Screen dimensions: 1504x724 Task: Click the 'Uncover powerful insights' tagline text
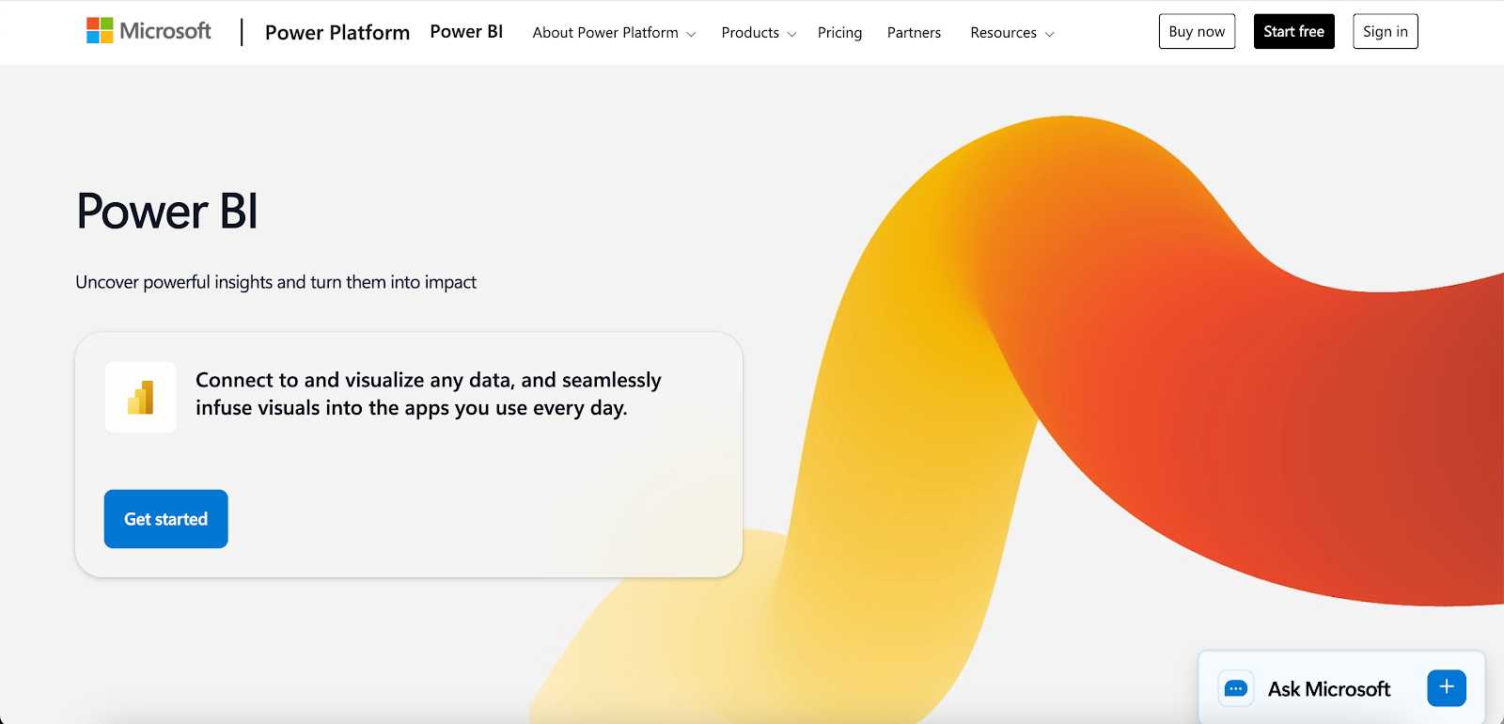(x=275, y=282)
